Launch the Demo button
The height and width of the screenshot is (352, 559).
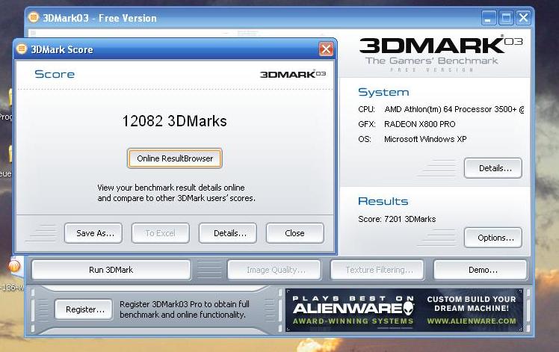click(481, 270)
